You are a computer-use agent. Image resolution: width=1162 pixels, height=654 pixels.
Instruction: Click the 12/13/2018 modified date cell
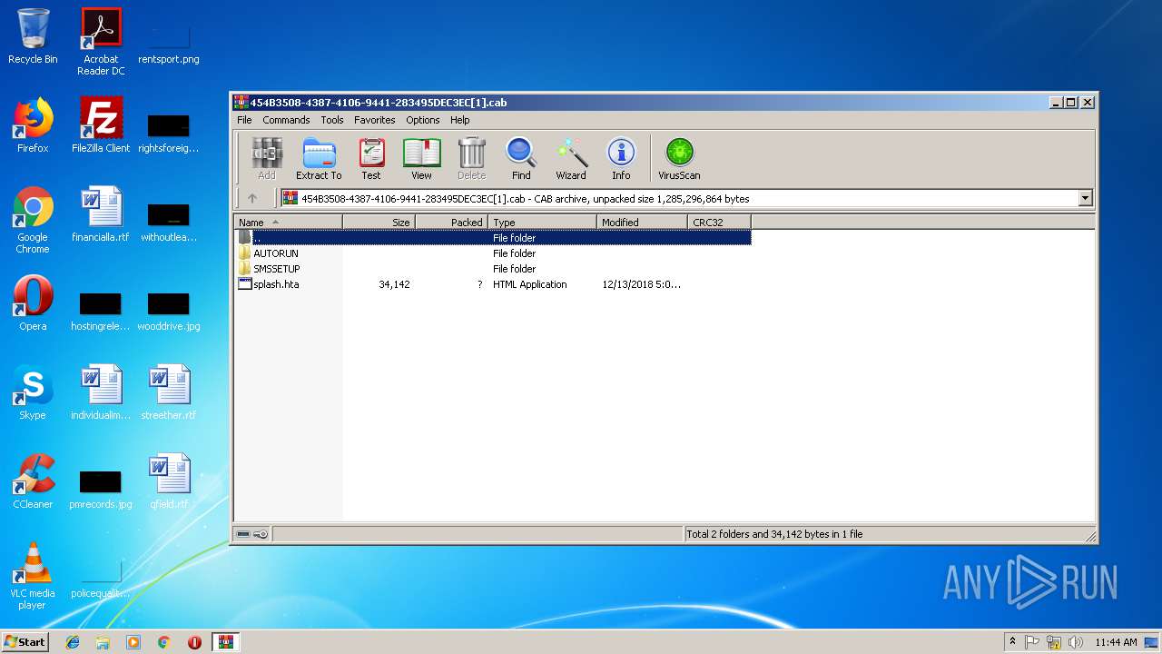pyautogui.click(x=641, y=284)
